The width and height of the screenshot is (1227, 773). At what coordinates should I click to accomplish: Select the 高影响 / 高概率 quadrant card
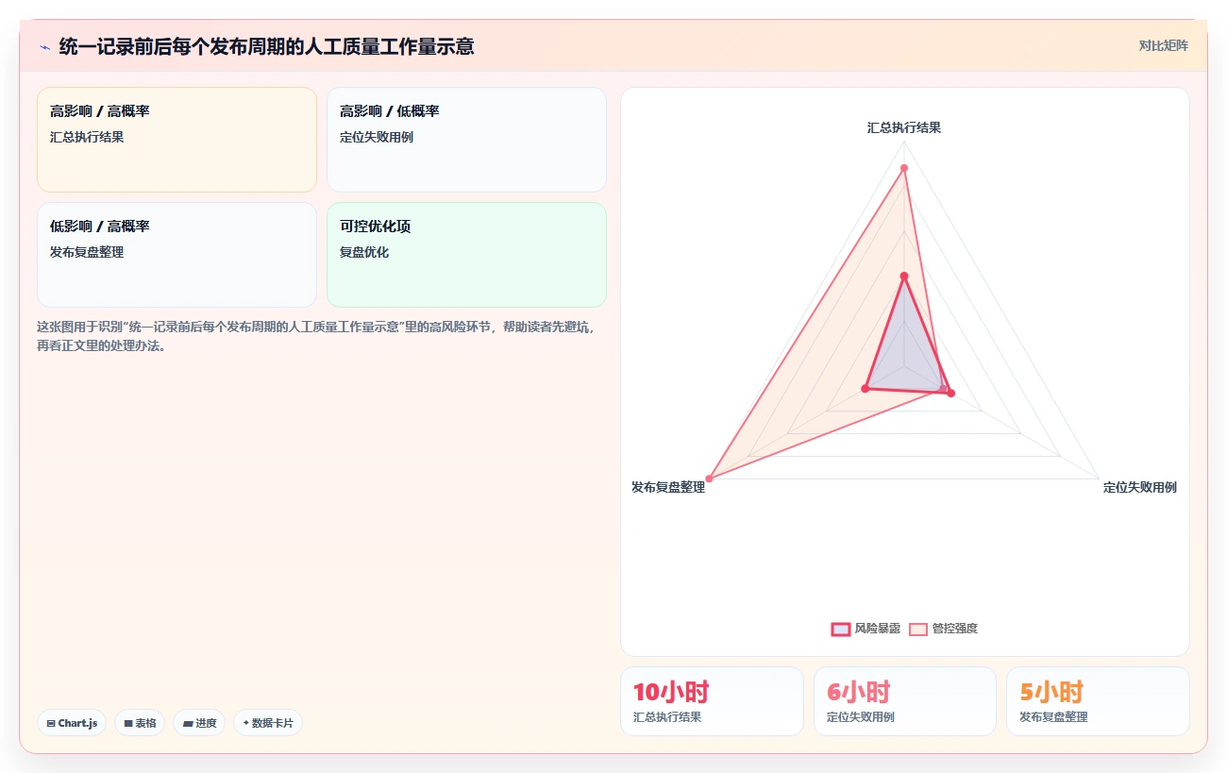click(176, 140)
